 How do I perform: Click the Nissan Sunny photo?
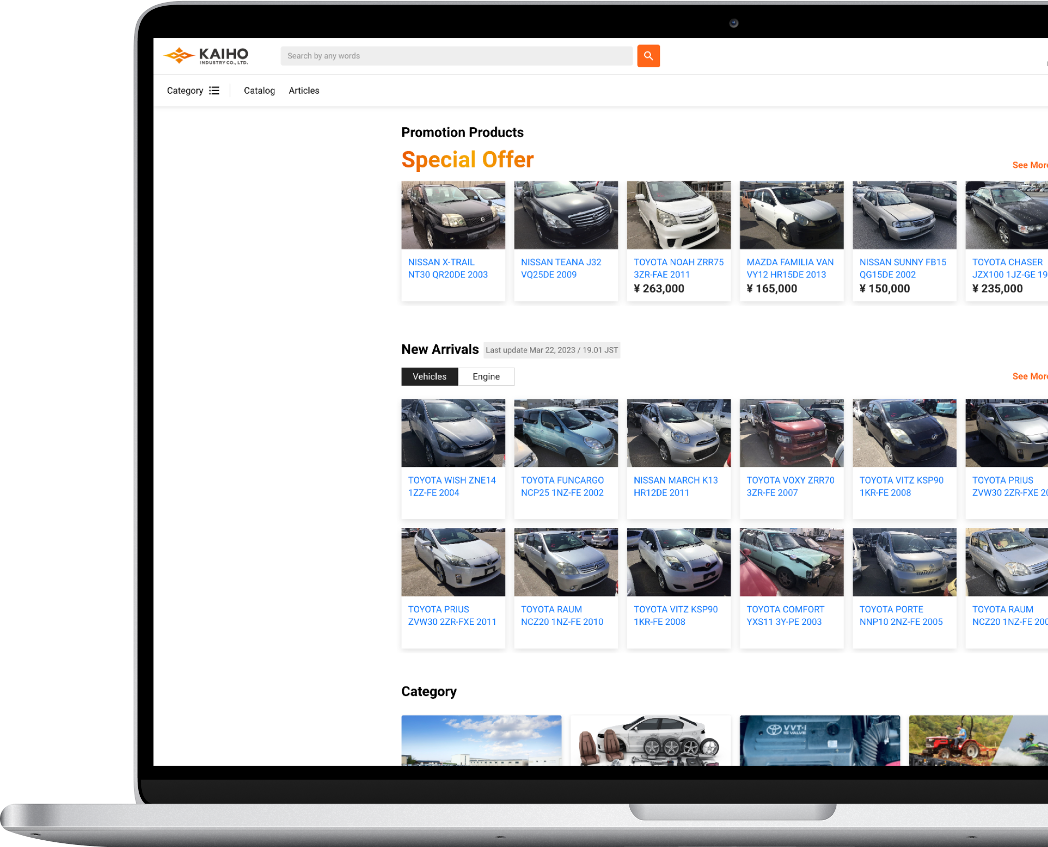905,215
